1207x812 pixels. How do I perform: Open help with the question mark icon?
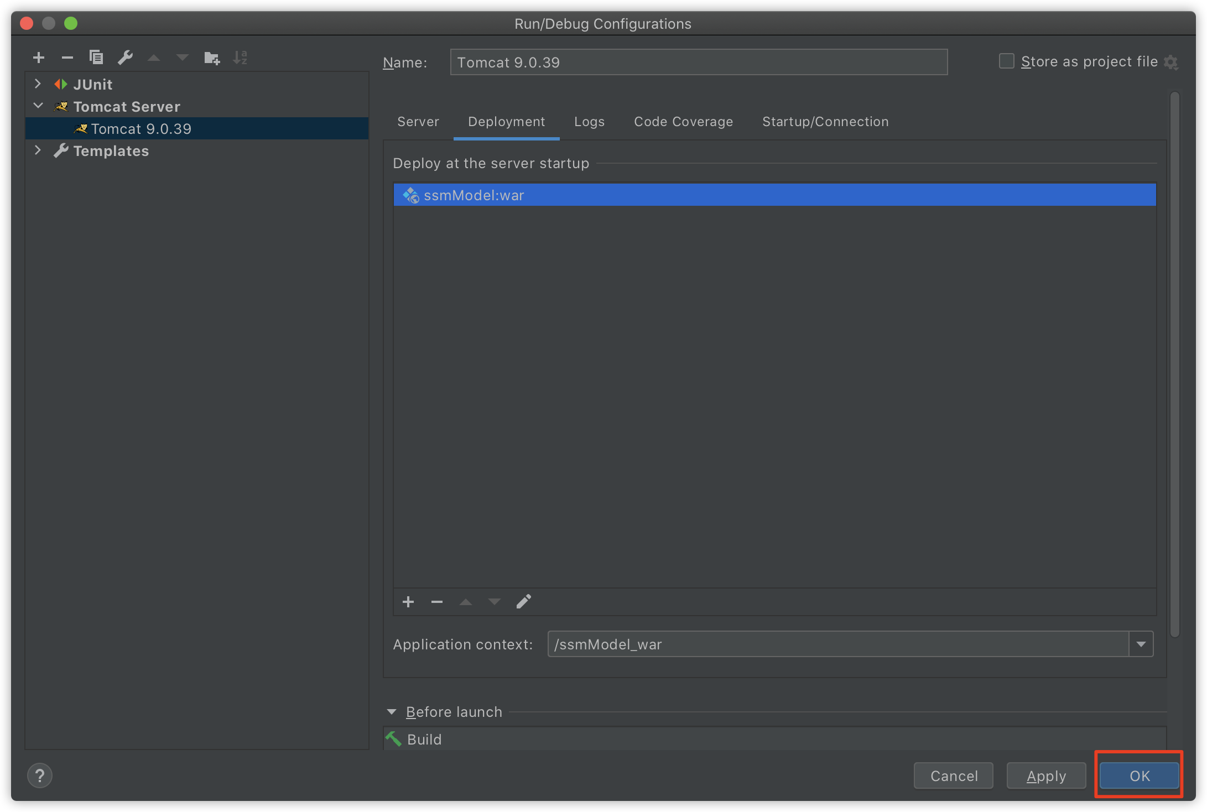[x=39, y=775]
